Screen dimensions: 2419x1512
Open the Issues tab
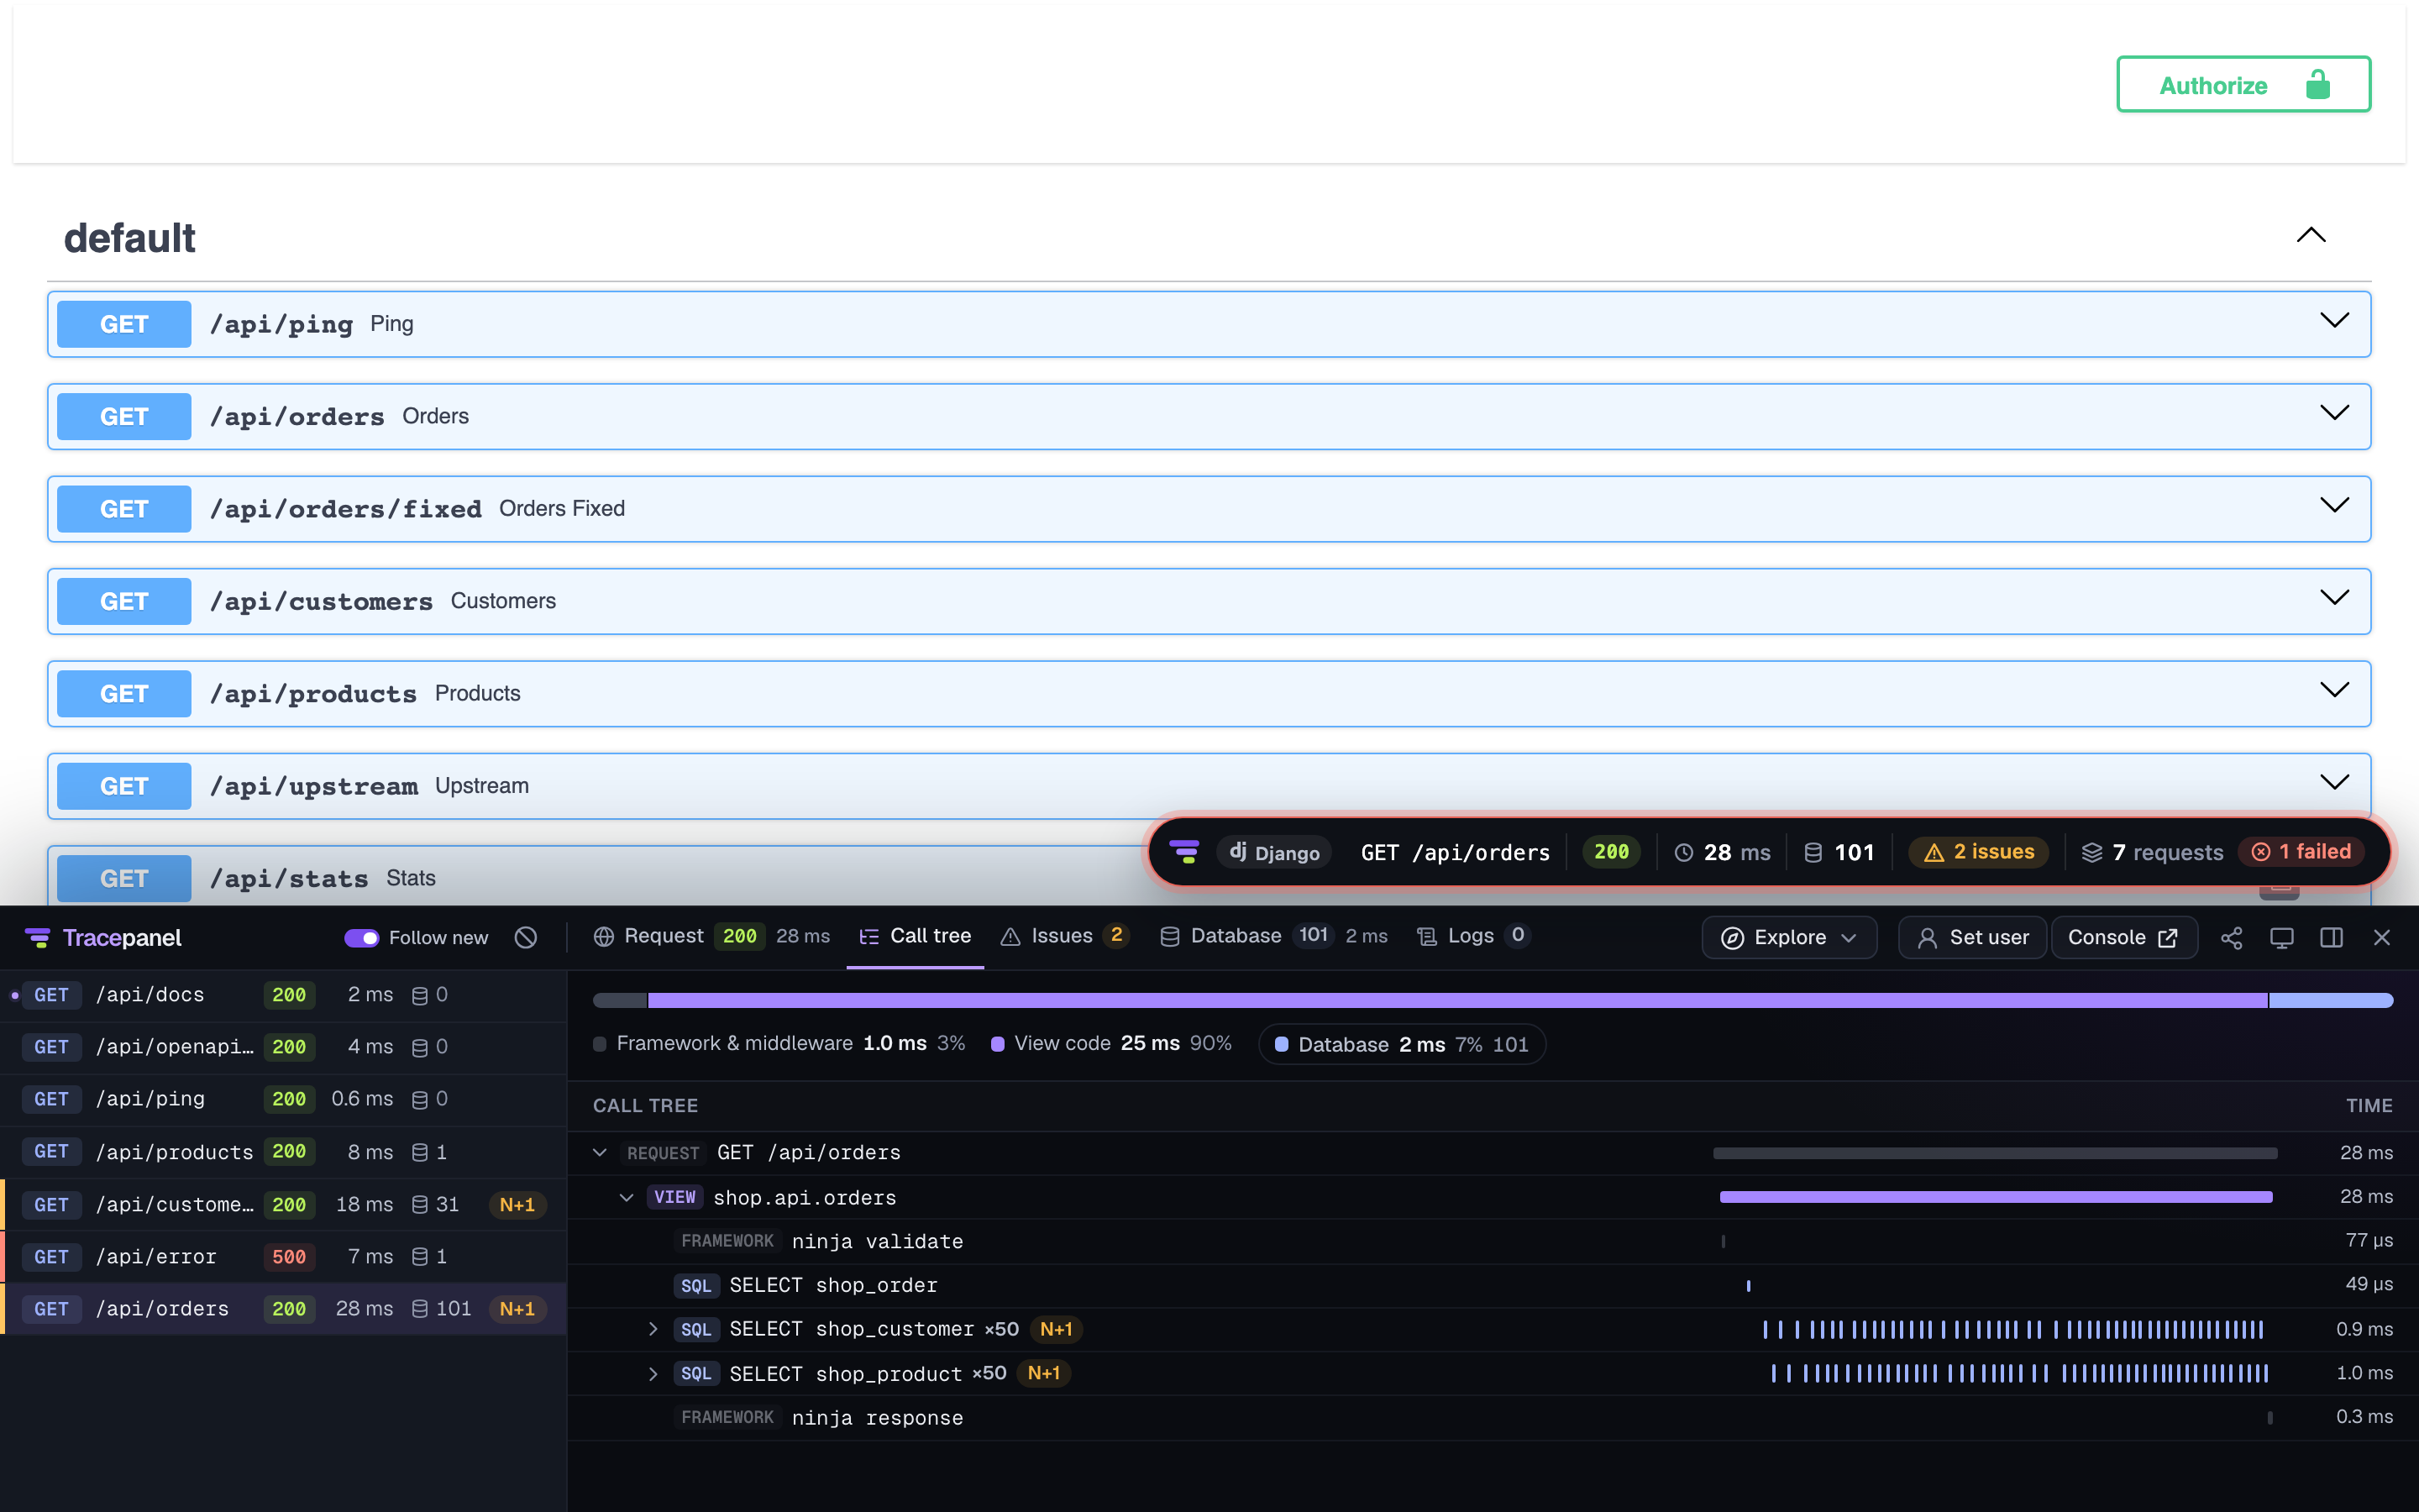click(1064, 936)
